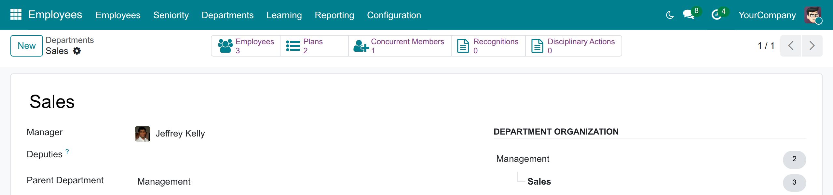Open Recognitions stat button
833x195 pixels.
point(488,46)
